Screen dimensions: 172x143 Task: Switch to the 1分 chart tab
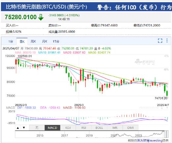tap(11, 41)
